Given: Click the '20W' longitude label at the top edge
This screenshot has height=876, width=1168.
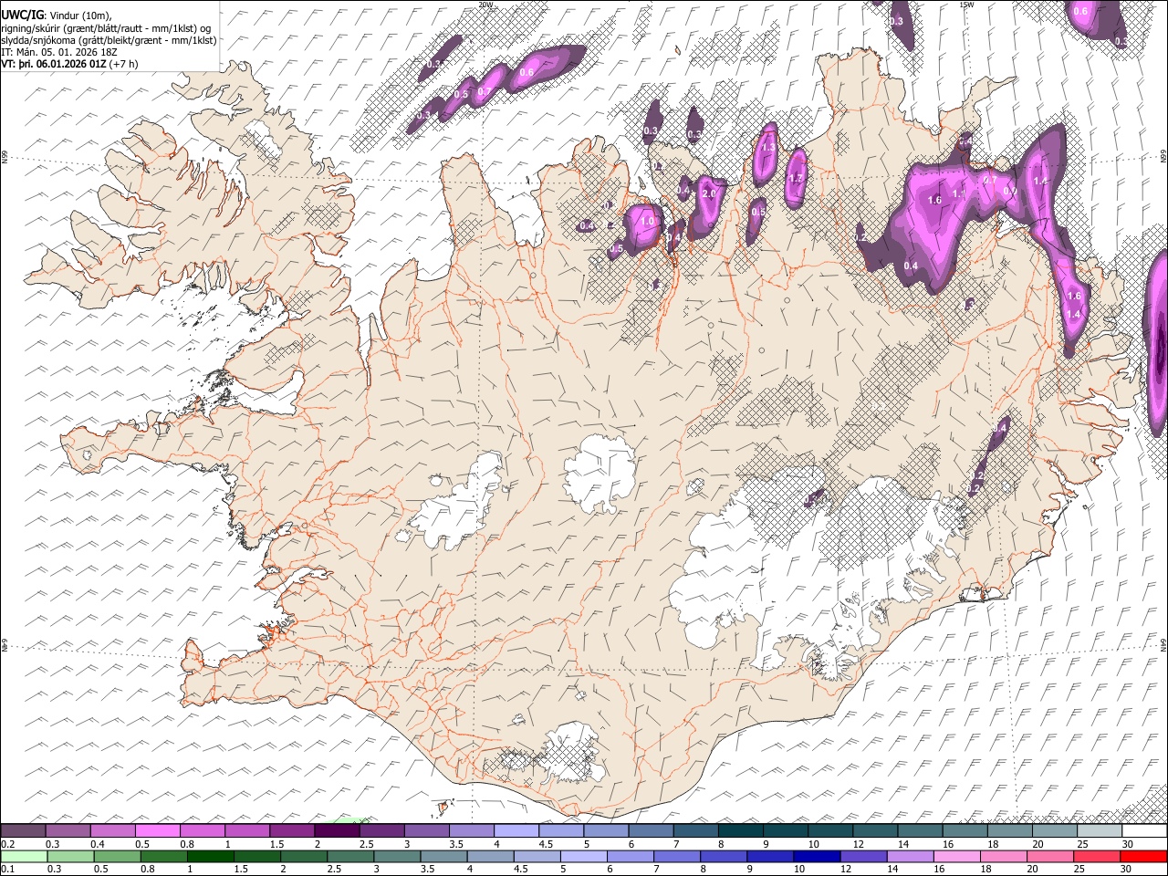Looking at the screenshot, I should (x=485, y=5).
